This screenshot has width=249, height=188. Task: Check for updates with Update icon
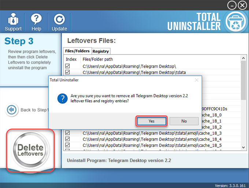point(59,22)
